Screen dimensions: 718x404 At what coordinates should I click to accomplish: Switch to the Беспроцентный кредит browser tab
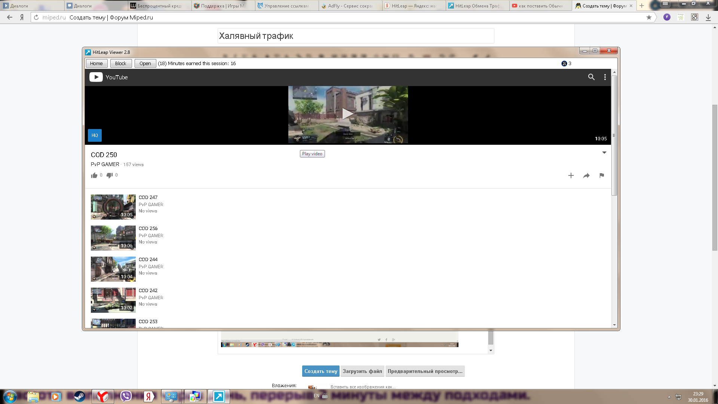click(160, 6)
